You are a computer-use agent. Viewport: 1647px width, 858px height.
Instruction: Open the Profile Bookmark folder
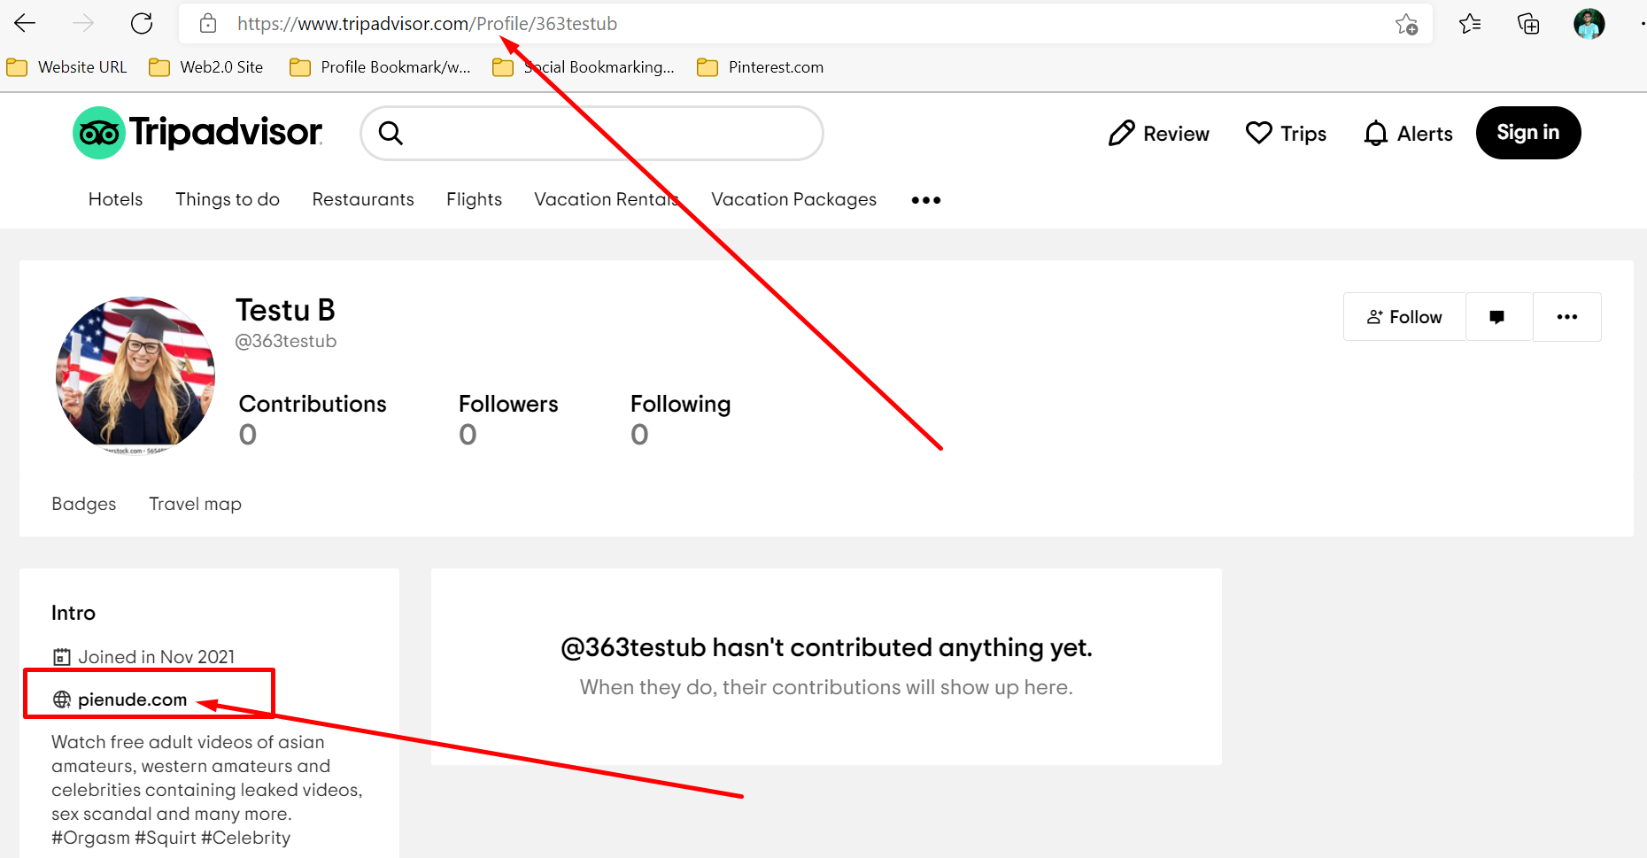(381, 67)
